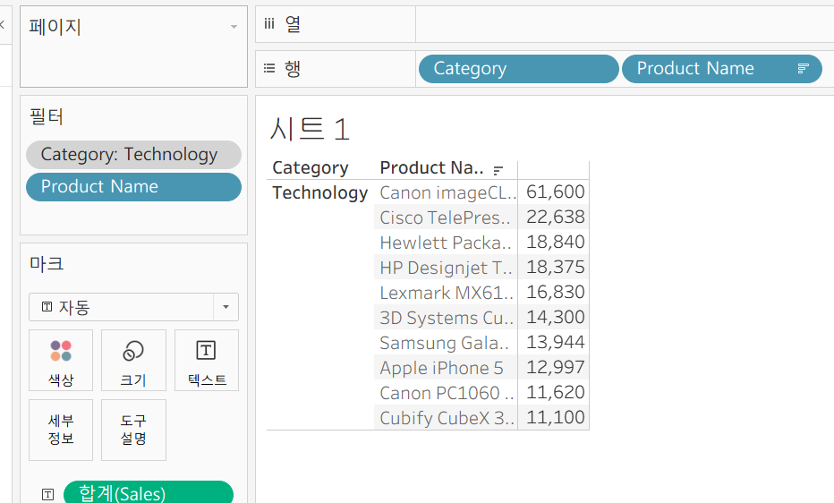The image size is (834, 503).
Task: Select the Category pill in rows shelf
Action: 519,69
